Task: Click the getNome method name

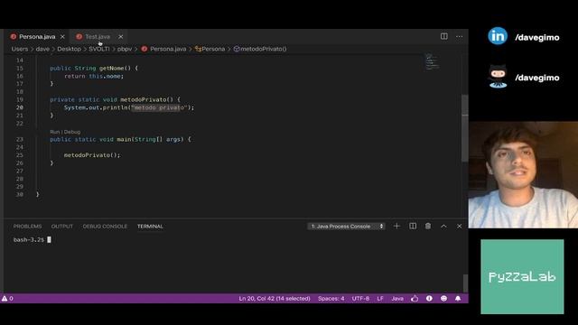Action: coord(111,69)
